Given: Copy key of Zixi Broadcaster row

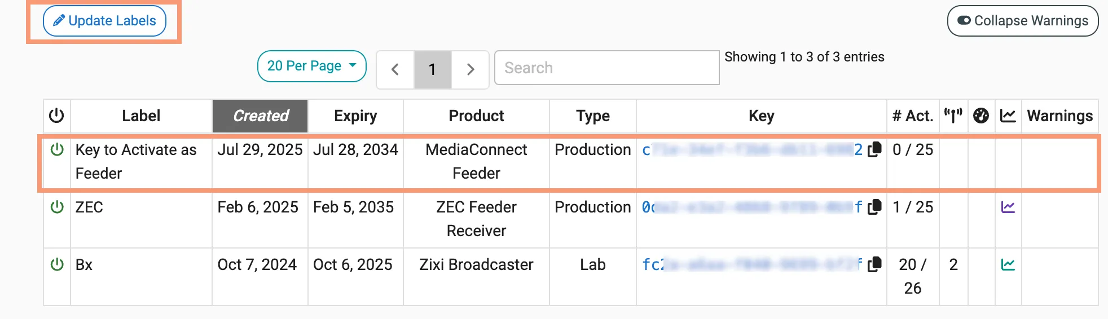Looking at the screenshot, I should 874,264.
